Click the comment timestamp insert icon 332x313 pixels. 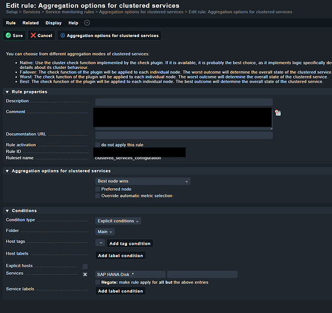pos(278,113)
